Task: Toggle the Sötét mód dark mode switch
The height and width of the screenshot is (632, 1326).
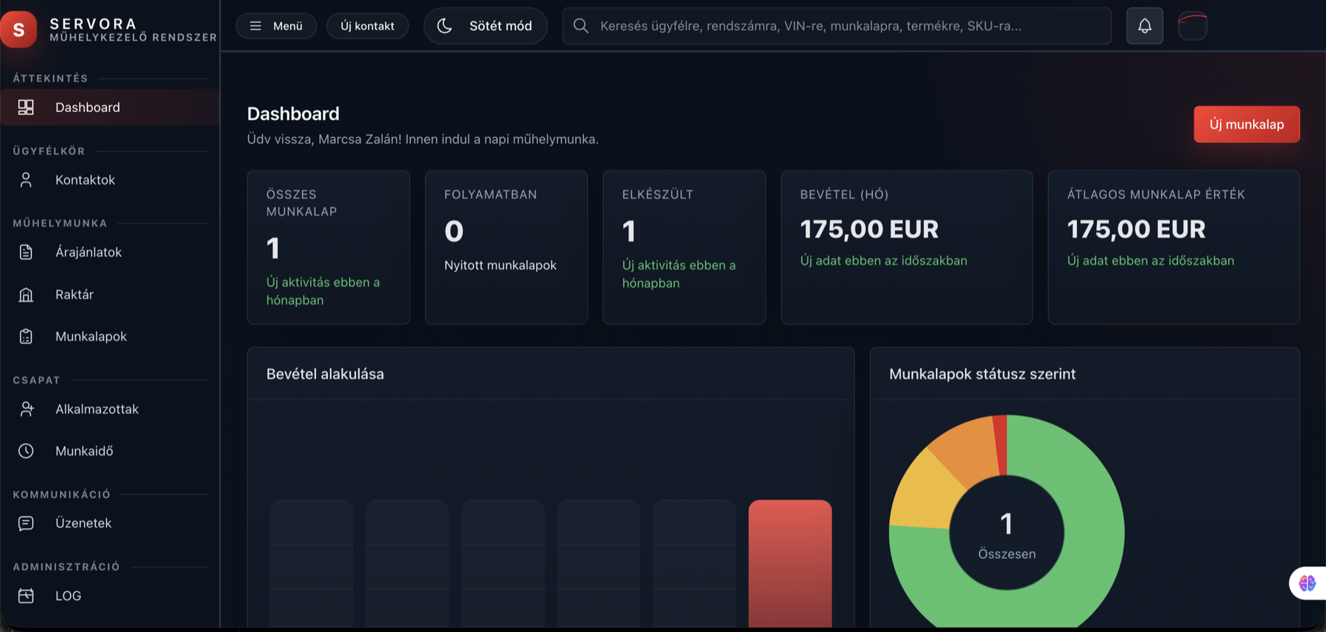Action: (485, 26)
